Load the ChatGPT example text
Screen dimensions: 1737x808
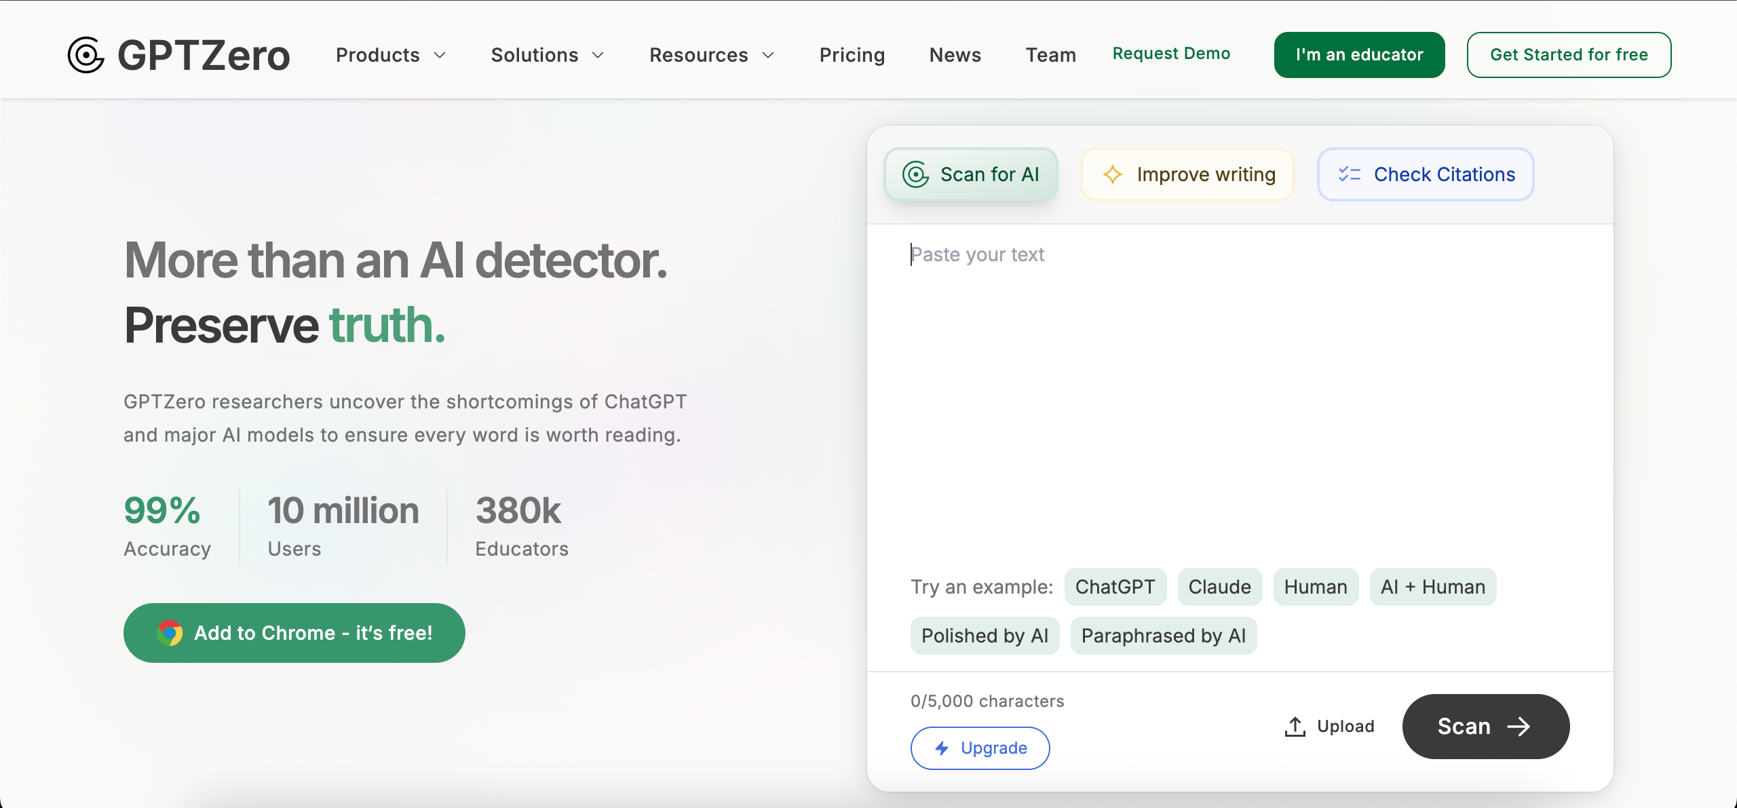coord(1115,587)
